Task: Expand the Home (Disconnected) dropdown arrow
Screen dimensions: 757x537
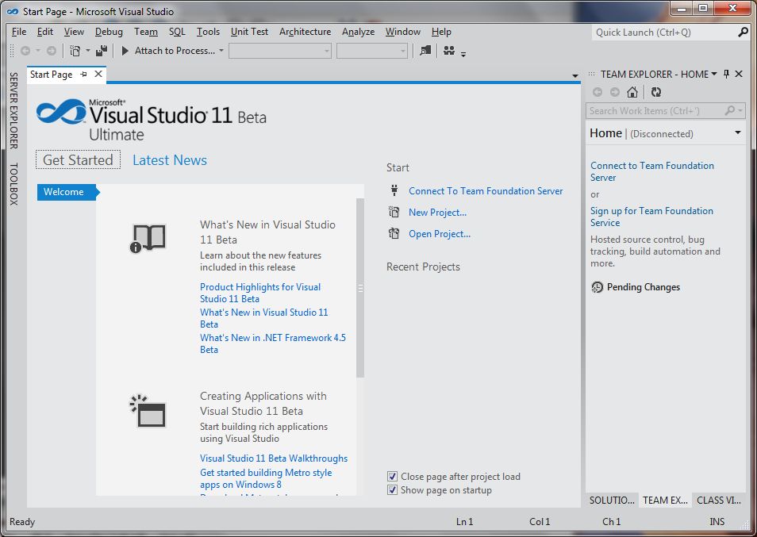Action: point(738,133)
